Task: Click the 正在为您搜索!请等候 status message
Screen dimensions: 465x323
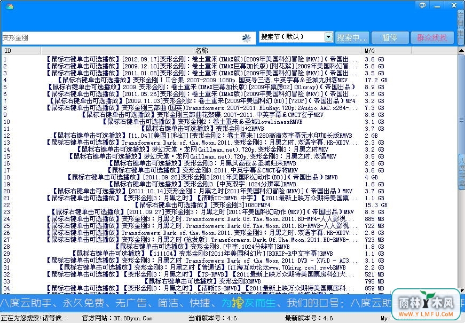Action: [x=34, y=318]
